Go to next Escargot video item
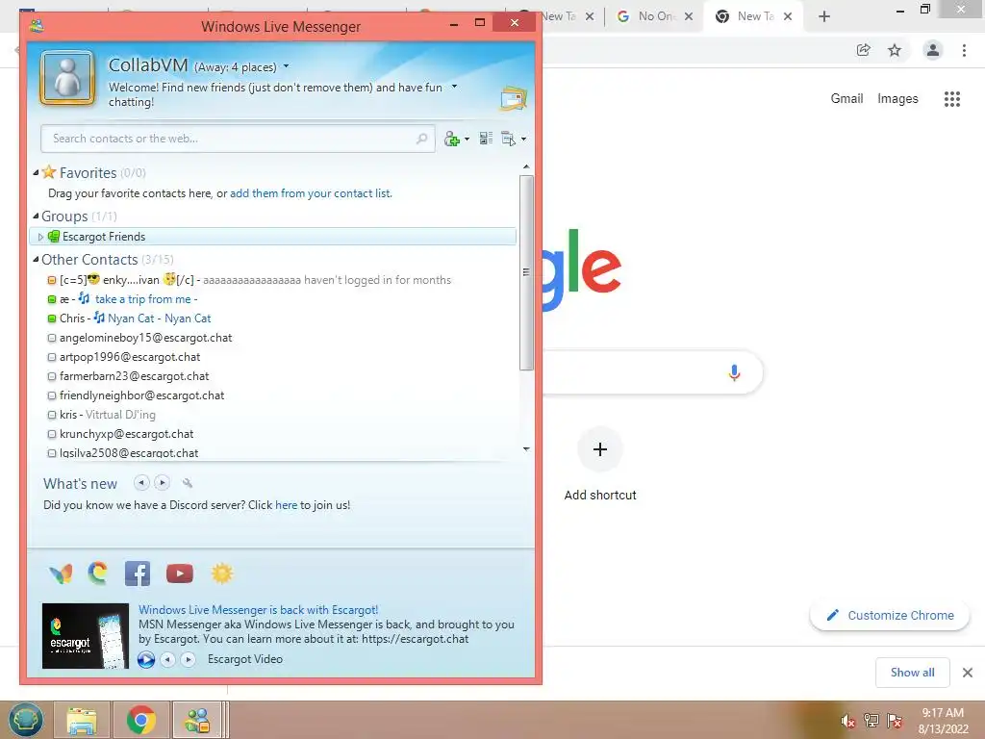The image size is (985, 739). tap(188, 659)
